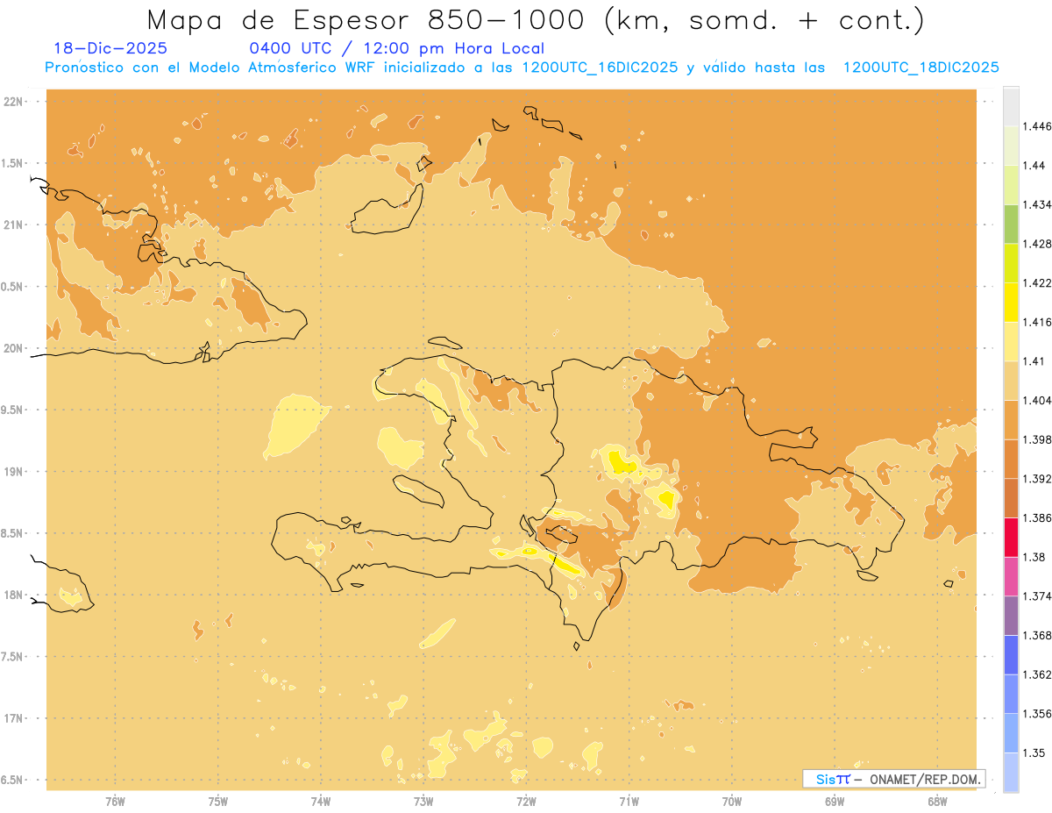Click the red colorbar segment between 1.386 and 1.38
1052x813 pixels.
click(x=1011, y=537)
